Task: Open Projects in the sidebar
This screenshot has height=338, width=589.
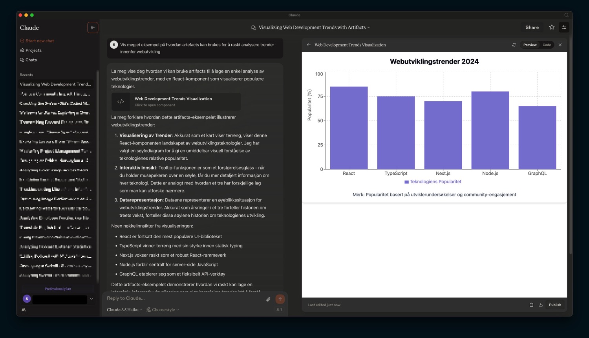Action: click(x=33, y=50)
